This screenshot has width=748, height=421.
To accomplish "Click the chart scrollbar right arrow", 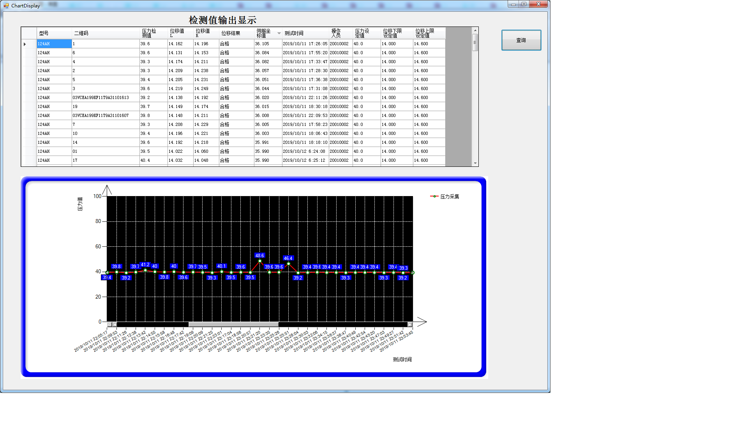I will (410, 324).
